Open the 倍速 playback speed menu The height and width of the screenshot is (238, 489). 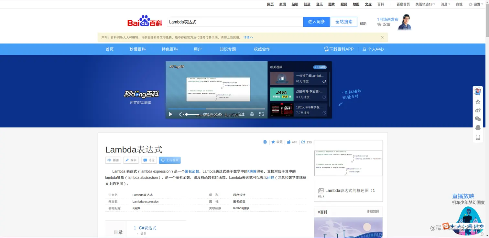click(x=241, y=114)
